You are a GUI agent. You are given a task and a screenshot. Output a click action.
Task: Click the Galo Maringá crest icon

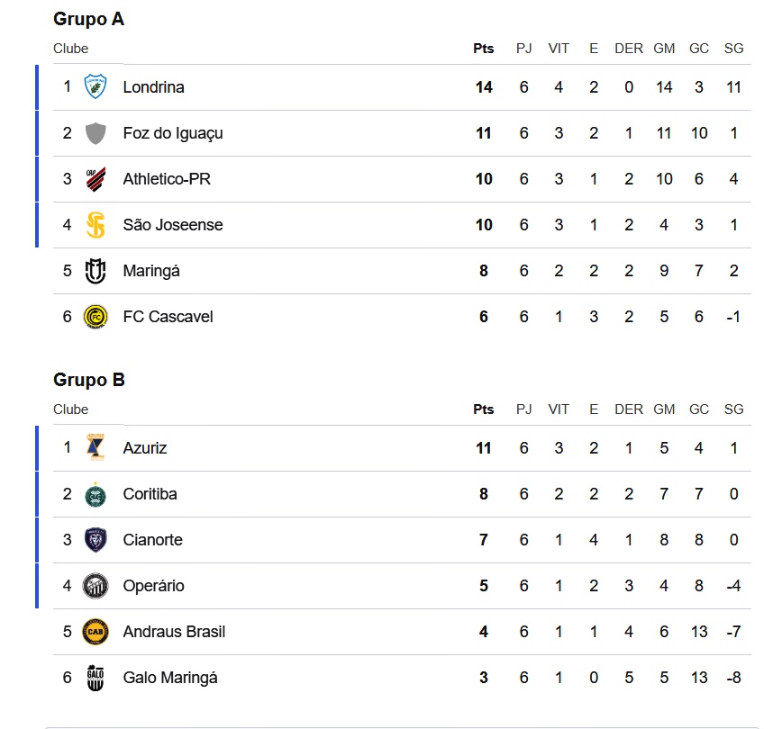click(x=95, y=678)
